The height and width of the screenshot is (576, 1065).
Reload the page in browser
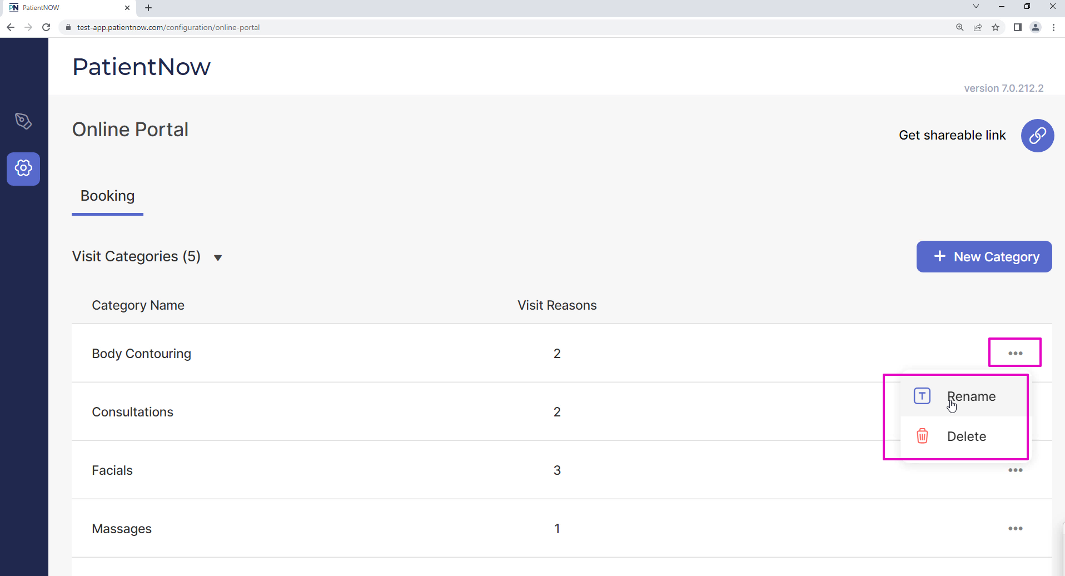[x=46, y=27]
